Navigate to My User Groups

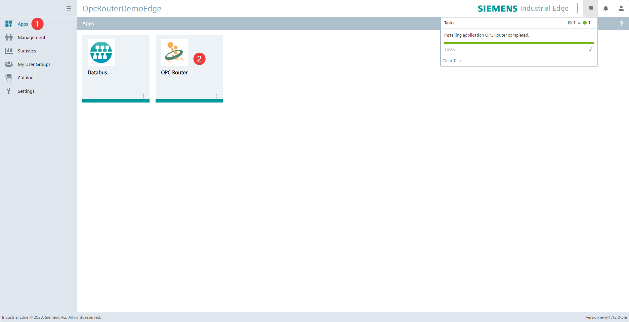coord(34,64)
